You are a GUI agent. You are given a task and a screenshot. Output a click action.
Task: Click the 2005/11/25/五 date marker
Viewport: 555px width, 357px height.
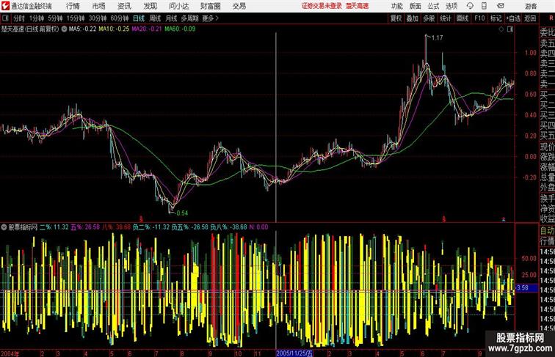point(294,353)
